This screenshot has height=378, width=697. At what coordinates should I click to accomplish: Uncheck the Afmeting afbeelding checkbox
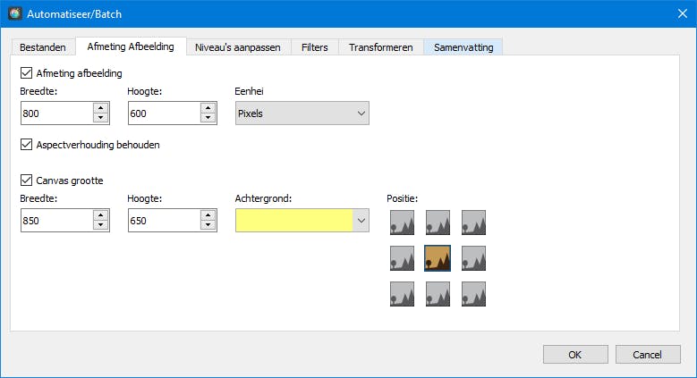point(26,73)
